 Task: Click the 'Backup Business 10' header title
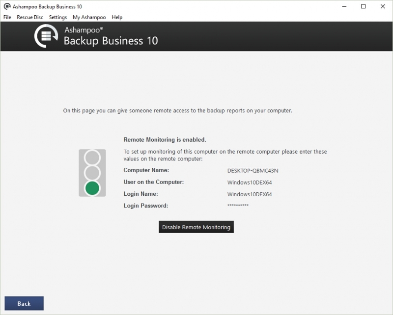[x=111, y=41]
